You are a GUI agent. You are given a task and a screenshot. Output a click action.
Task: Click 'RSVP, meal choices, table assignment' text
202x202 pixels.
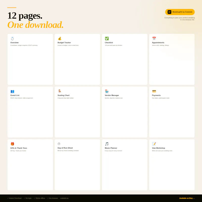[x=22, y=98]
